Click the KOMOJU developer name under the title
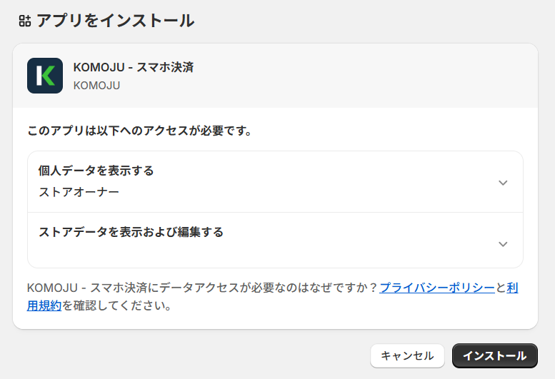The height and width of the screenshot is (379, 555). click(x=96, y=86)
